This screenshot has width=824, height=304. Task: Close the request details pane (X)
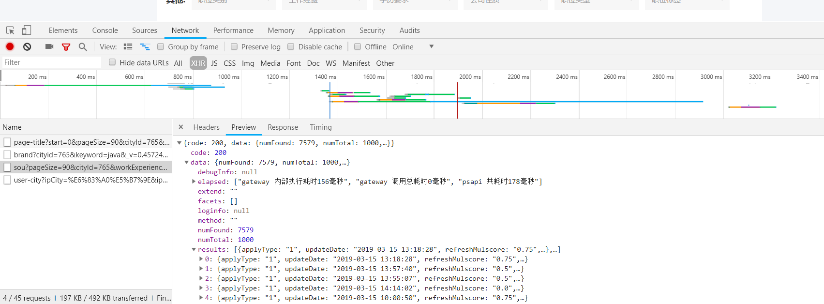(180, 127)
